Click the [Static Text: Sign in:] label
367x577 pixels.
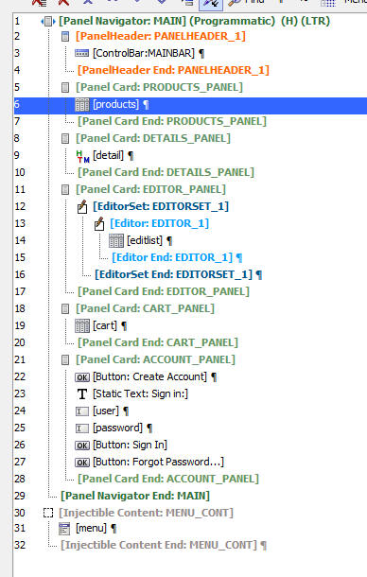140,393
